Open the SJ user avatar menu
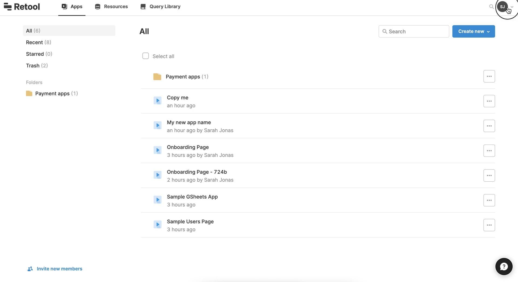 click(502, 7)
